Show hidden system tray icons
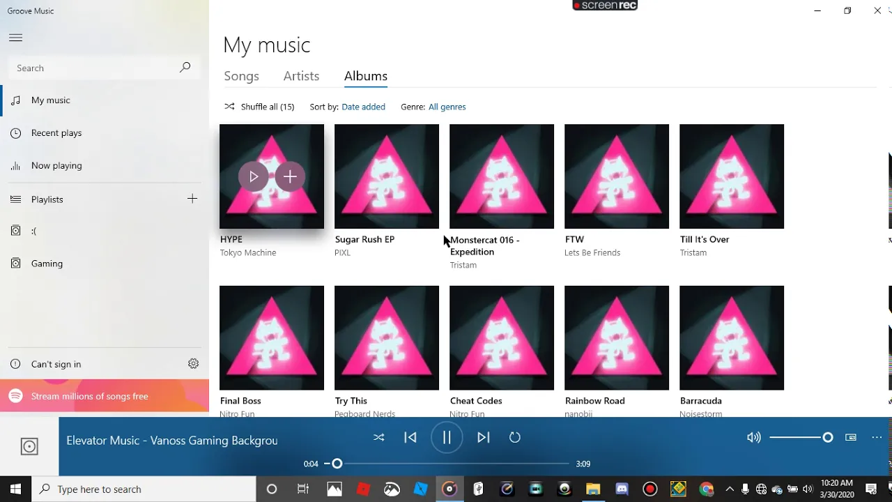 click(x=730, y=489)
